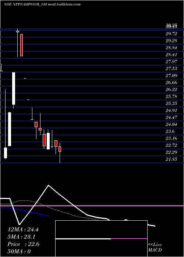
Task: Click the 27.97 price label
Action: click(x=171, y=62)
